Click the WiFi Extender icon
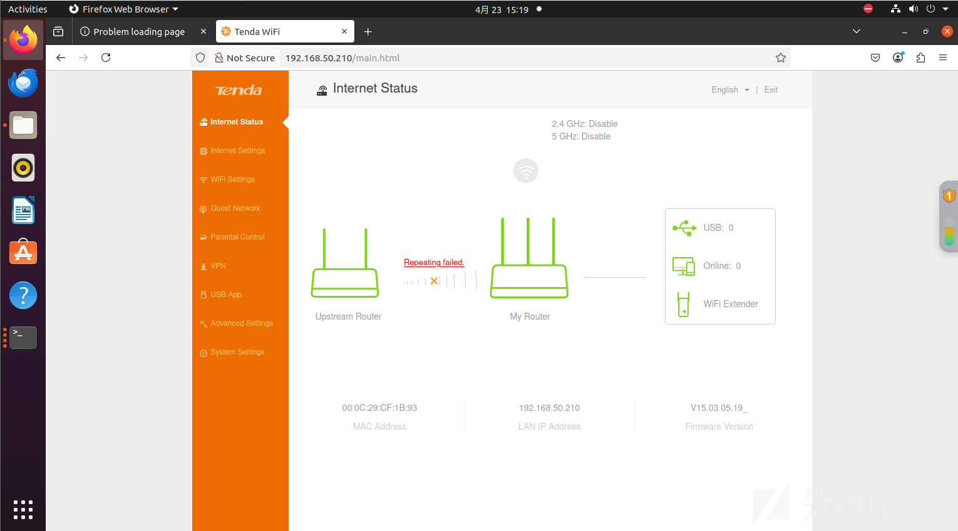 pos(683,305)
